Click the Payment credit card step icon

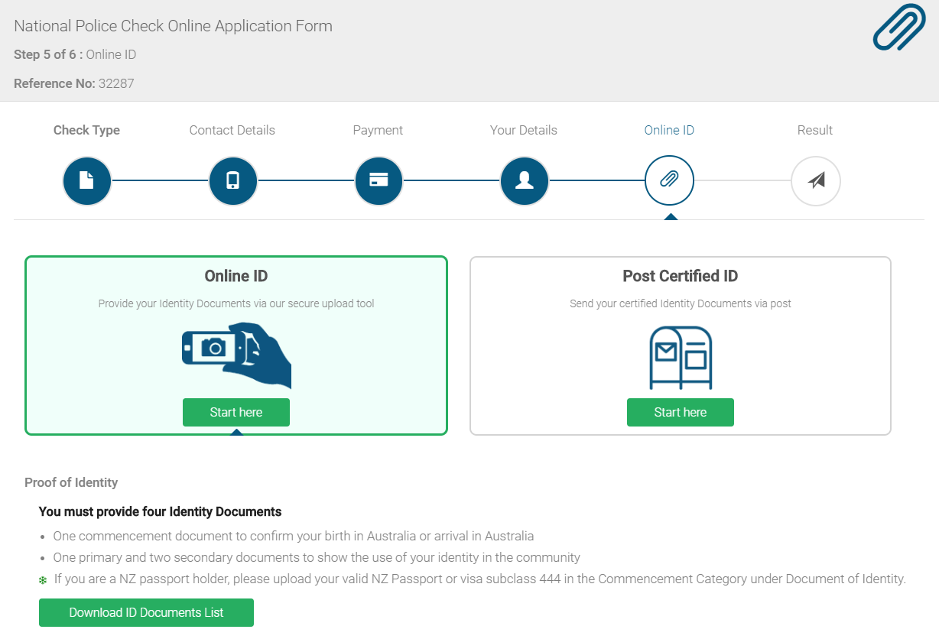pos(379,181)
